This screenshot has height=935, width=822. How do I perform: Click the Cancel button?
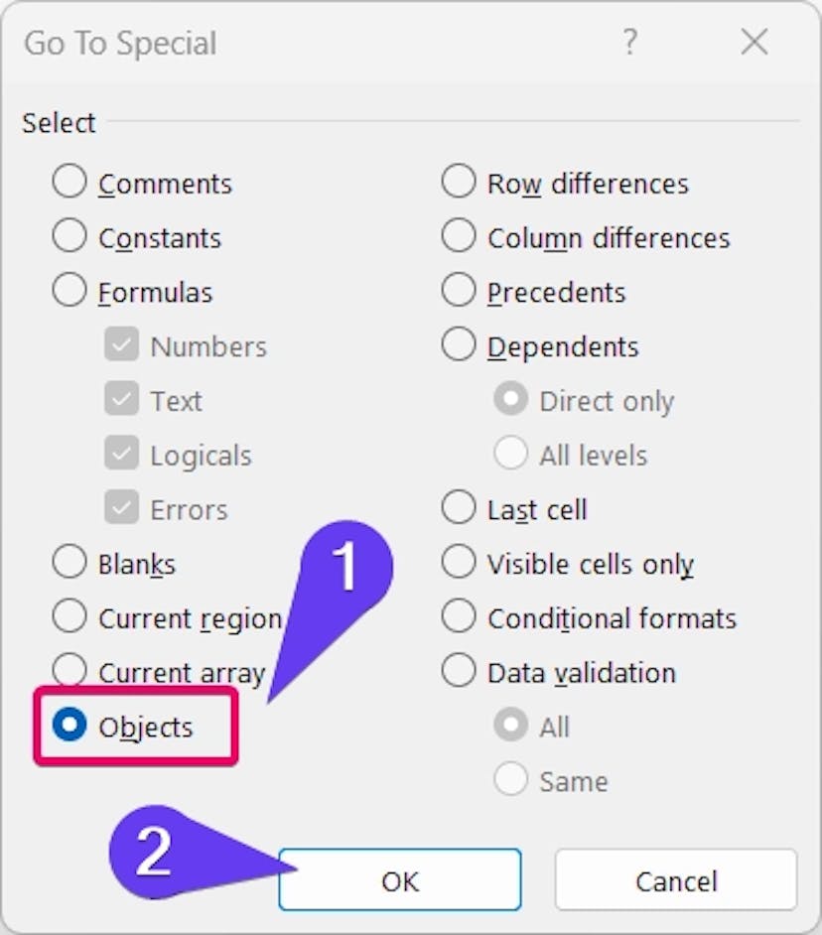675,879
